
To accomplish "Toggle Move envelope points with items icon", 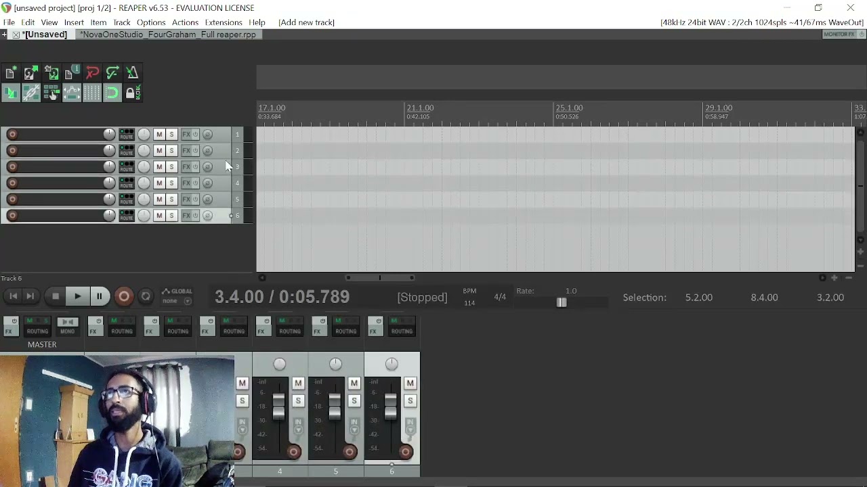I will (x=72, y=93).
